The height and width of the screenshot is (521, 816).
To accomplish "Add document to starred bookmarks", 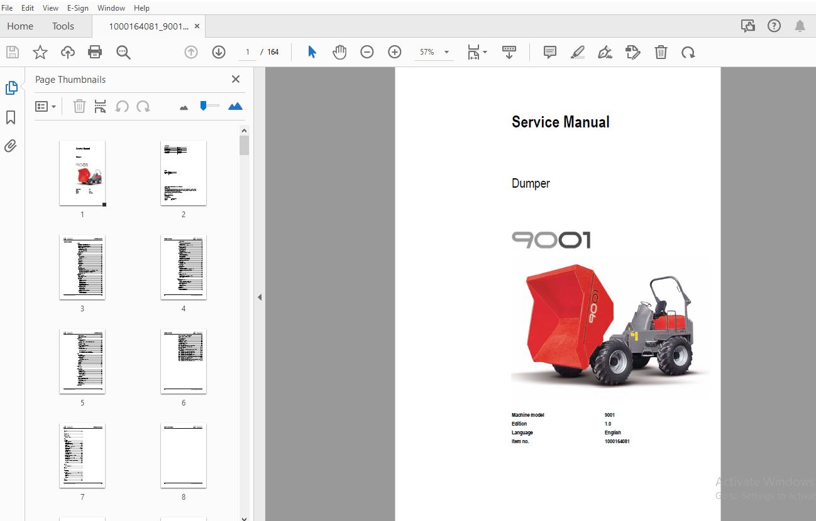I will (x=40, y=52).
